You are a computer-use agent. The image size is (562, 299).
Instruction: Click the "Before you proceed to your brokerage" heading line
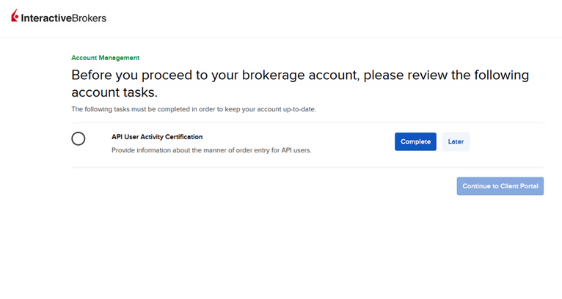299,75
